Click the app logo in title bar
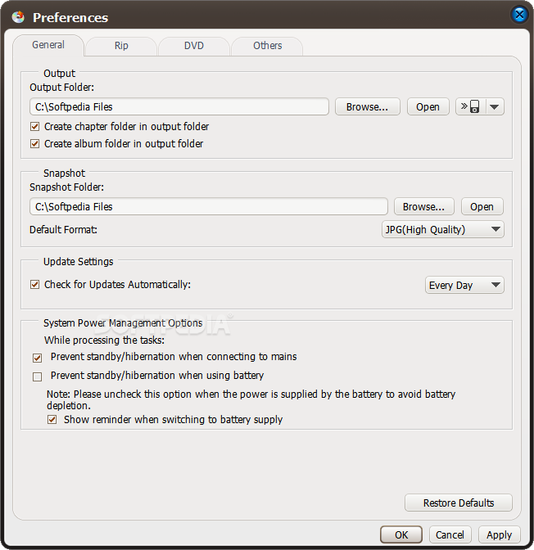Image resolution: width=534 pixels, height=550 pixels. 18,17
